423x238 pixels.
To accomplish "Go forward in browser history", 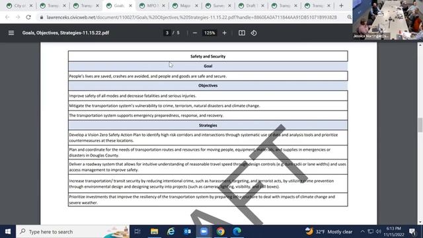I will (x=18, y=17).
